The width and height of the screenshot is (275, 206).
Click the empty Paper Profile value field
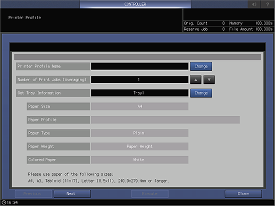coord(165,120)
